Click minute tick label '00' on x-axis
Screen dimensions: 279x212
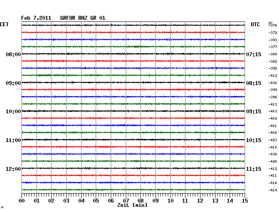(x=22, y=201)
